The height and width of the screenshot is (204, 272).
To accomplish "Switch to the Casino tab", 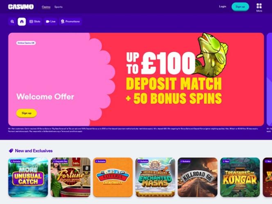I will coord(46,7).
